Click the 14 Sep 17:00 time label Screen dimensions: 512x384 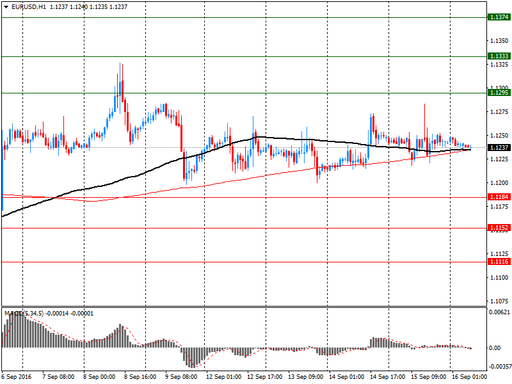tap(388, 377)
